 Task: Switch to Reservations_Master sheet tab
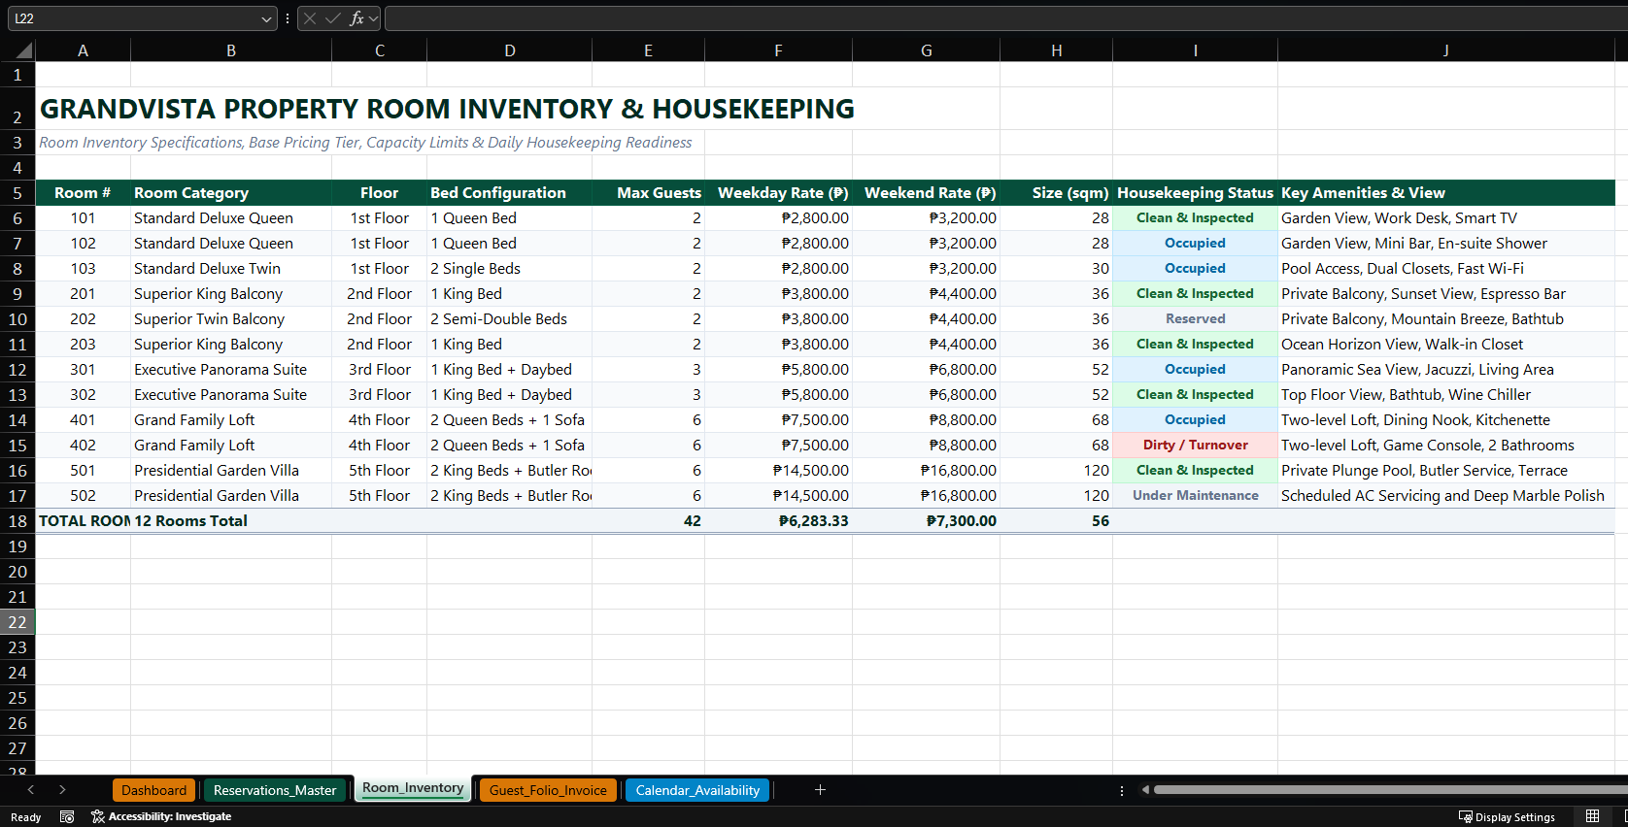[x=275, y=790]
